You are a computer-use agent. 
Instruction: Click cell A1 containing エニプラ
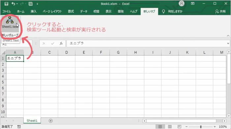click(15, 58)
